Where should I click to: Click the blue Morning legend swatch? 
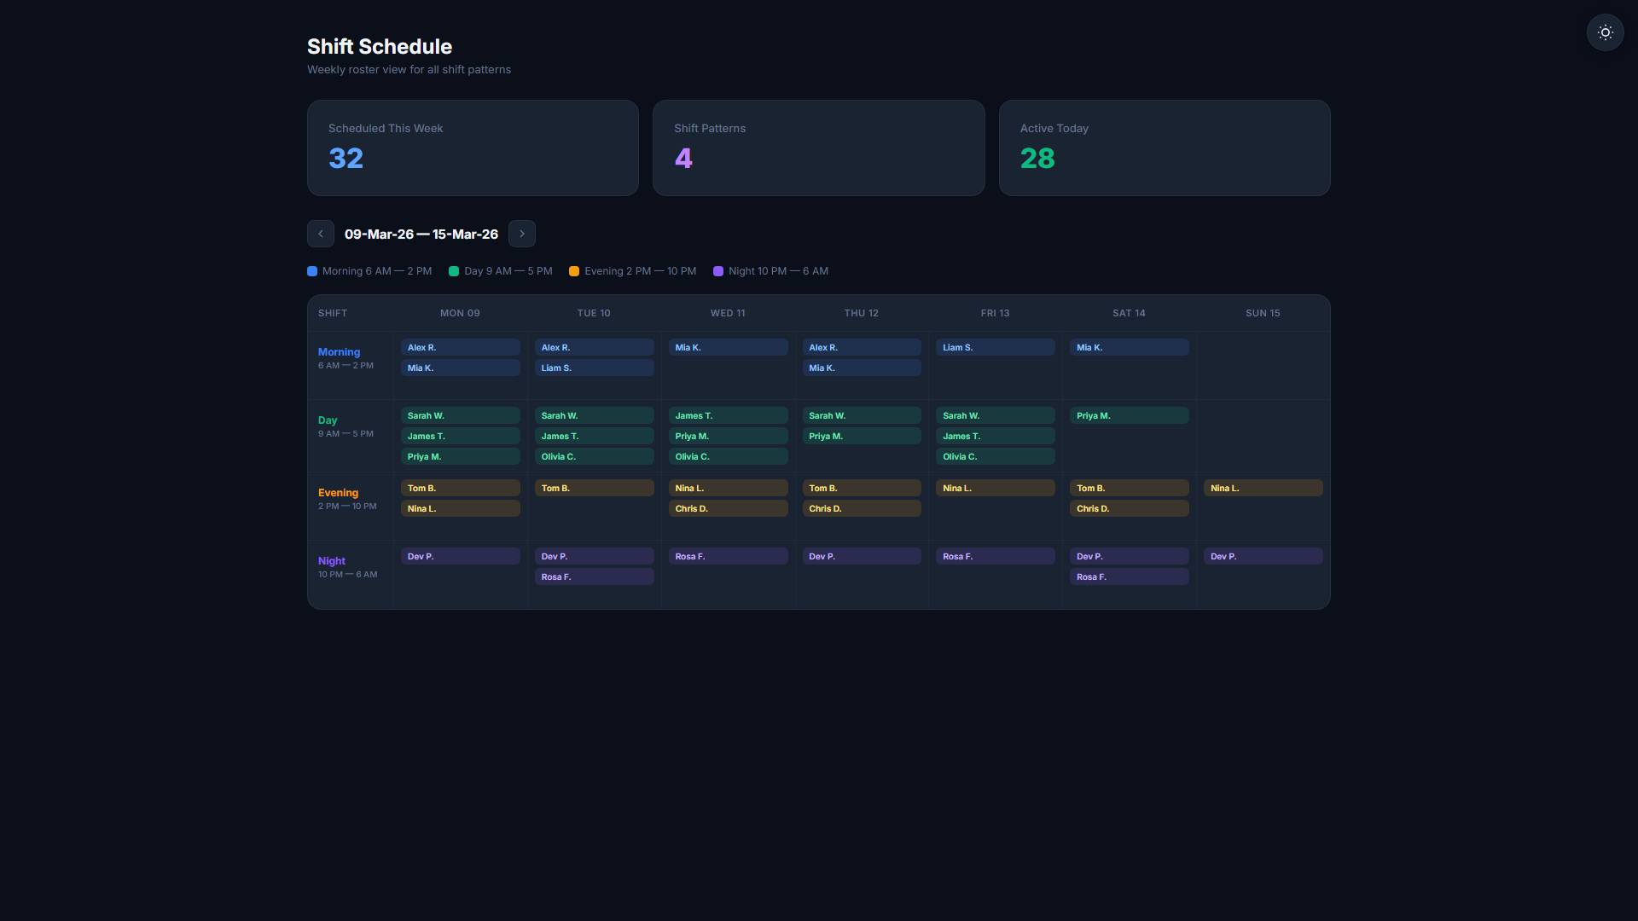click(312, 271)
